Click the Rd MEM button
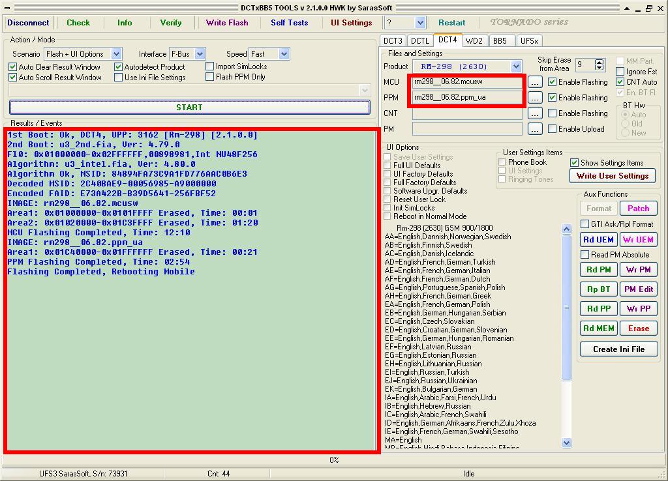The height and width of the screenshot is (481, 668). pyautogui.click(x=598, y=328)
